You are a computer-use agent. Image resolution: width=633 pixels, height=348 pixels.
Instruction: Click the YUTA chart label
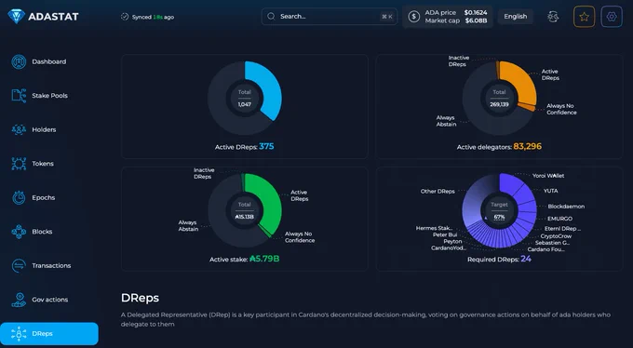click(551, 191)
